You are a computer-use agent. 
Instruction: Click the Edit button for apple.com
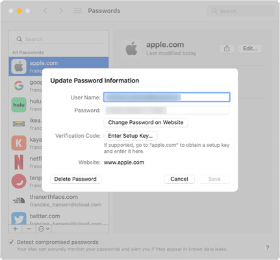point(250,49)
